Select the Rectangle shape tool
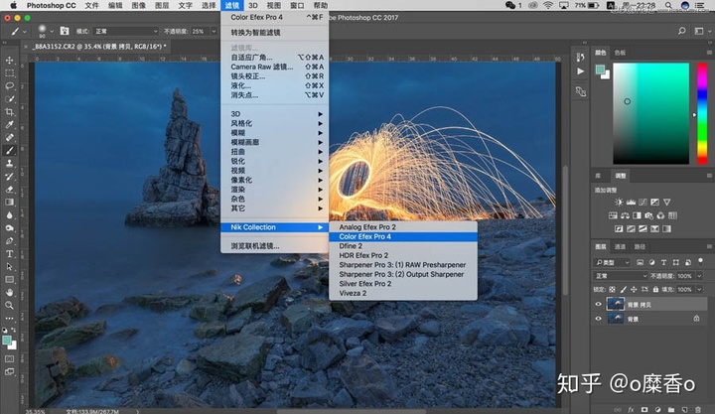715x414 pixels. click(9, 280)
